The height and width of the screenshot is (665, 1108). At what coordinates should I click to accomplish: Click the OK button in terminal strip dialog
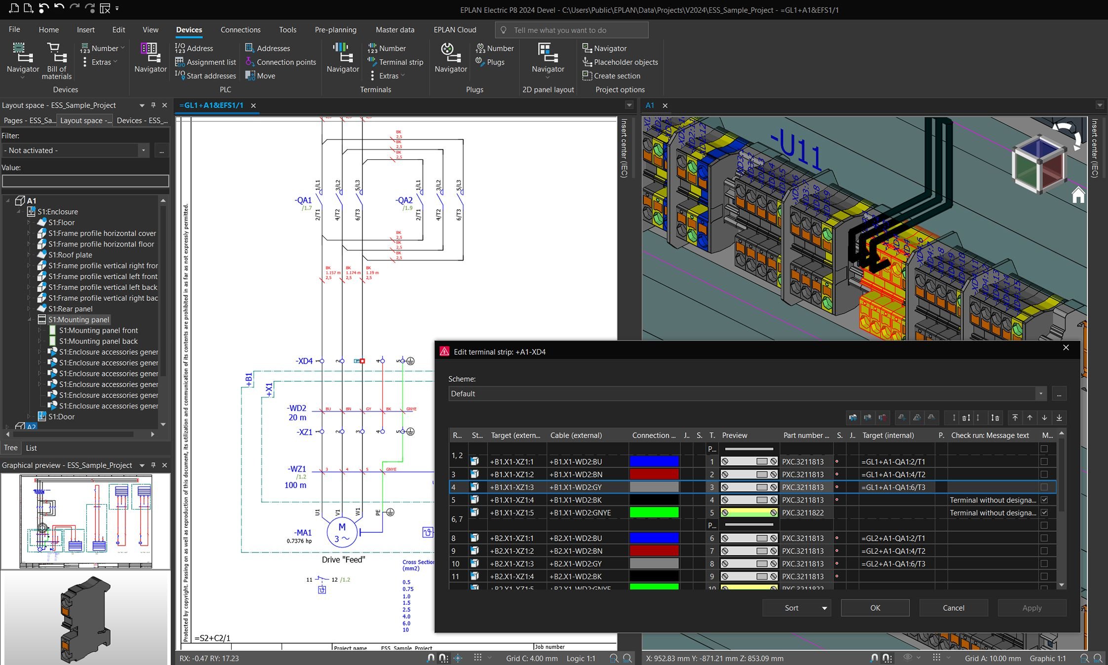pos(874,607)
